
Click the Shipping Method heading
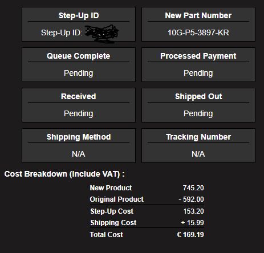(x=79, y=137)
